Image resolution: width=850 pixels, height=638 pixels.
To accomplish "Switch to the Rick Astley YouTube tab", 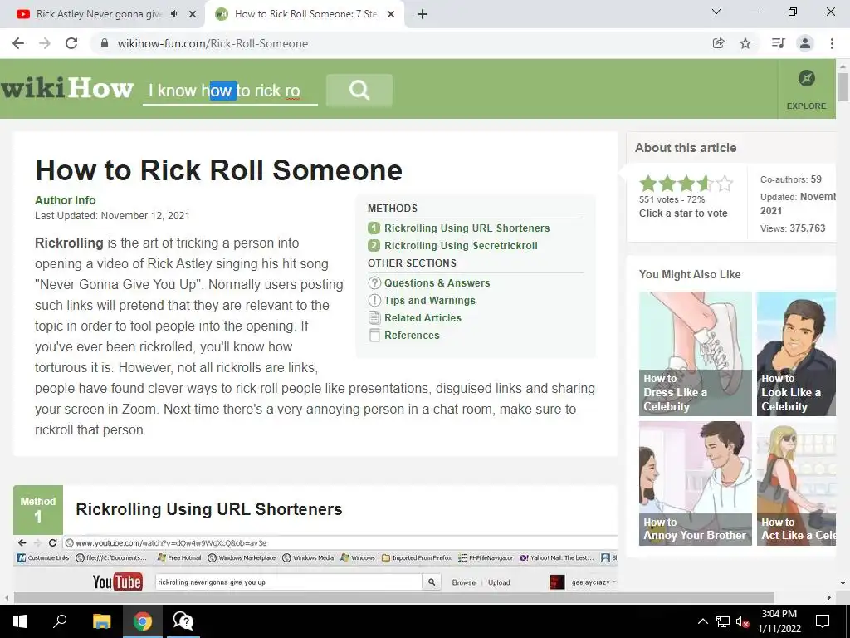I will 100,14.
